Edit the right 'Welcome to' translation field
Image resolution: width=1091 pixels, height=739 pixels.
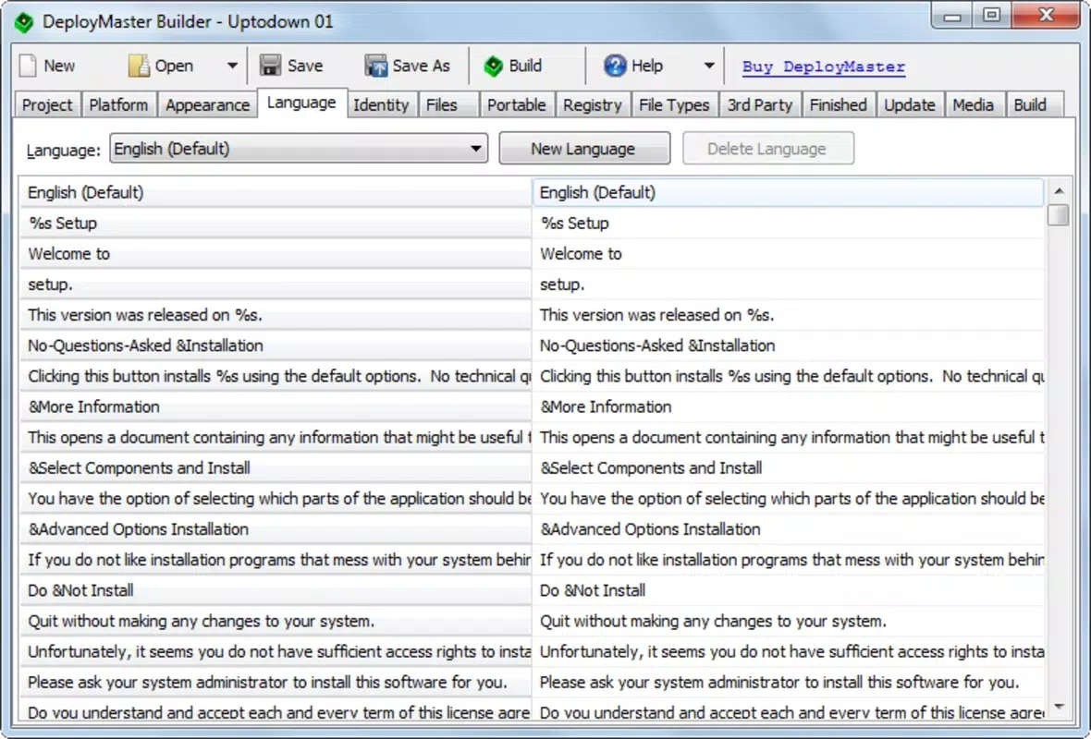[x=788, y=254]
